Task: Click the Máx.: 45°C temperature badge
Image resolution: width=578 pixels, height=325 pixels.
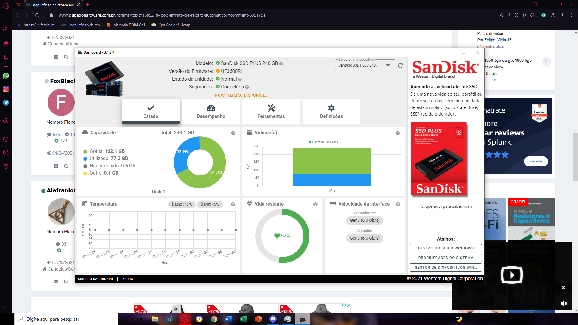Action: tap(182, 204)
